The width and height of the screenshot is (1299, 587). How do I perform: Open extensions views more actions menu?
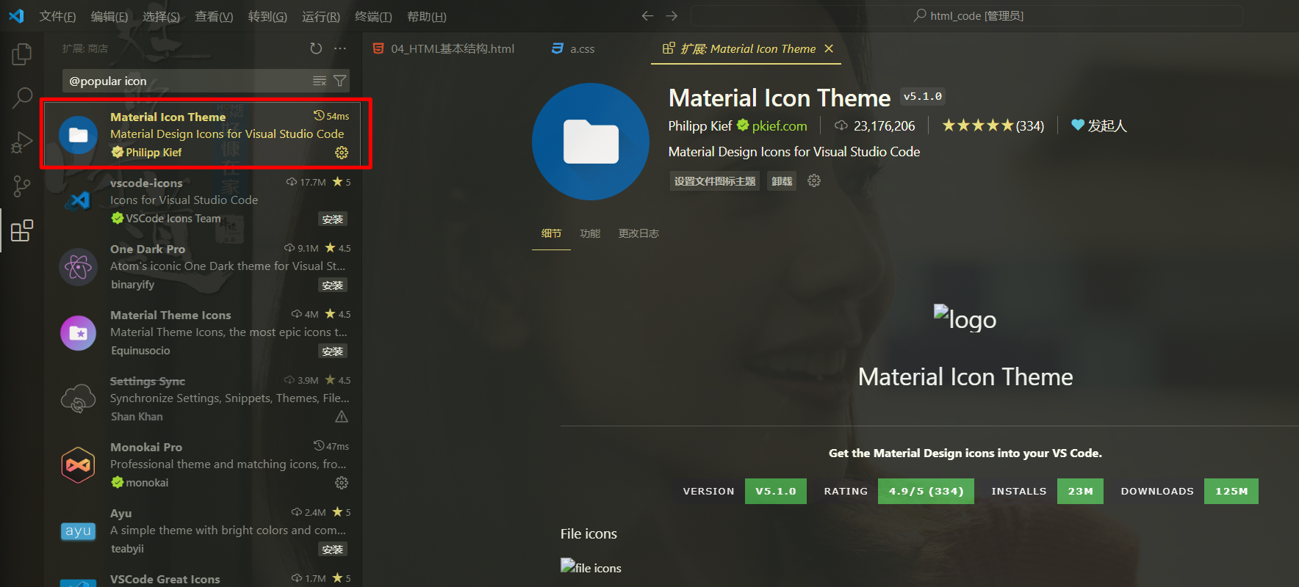(340, 48)
